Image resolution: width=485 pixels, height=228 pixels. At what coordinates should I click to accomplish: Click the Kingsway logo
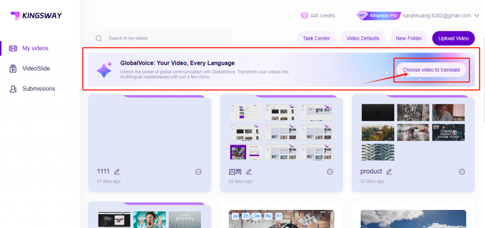36,16
